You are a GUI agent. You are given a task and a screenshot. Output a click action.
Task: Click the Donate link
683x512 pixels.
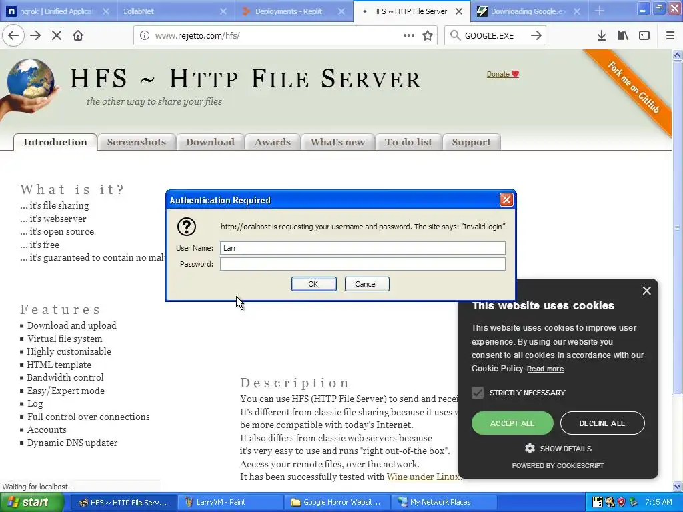click(x=503, y=74)
